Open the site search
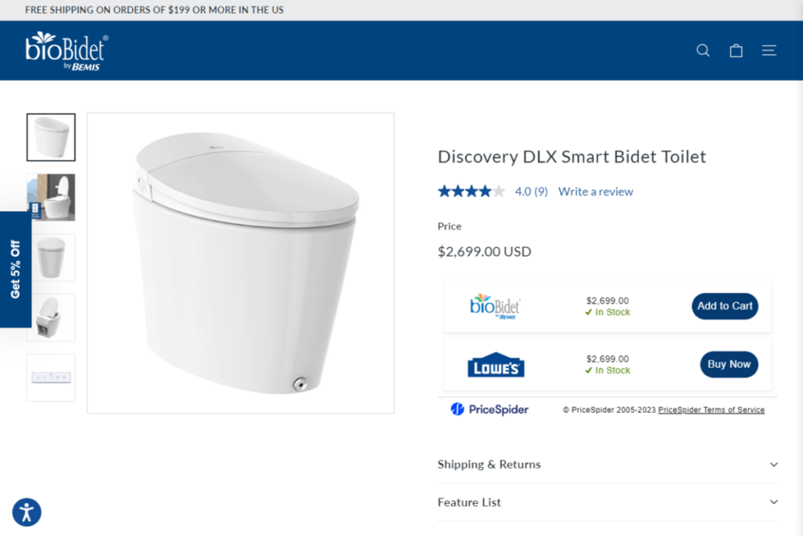 703,49
